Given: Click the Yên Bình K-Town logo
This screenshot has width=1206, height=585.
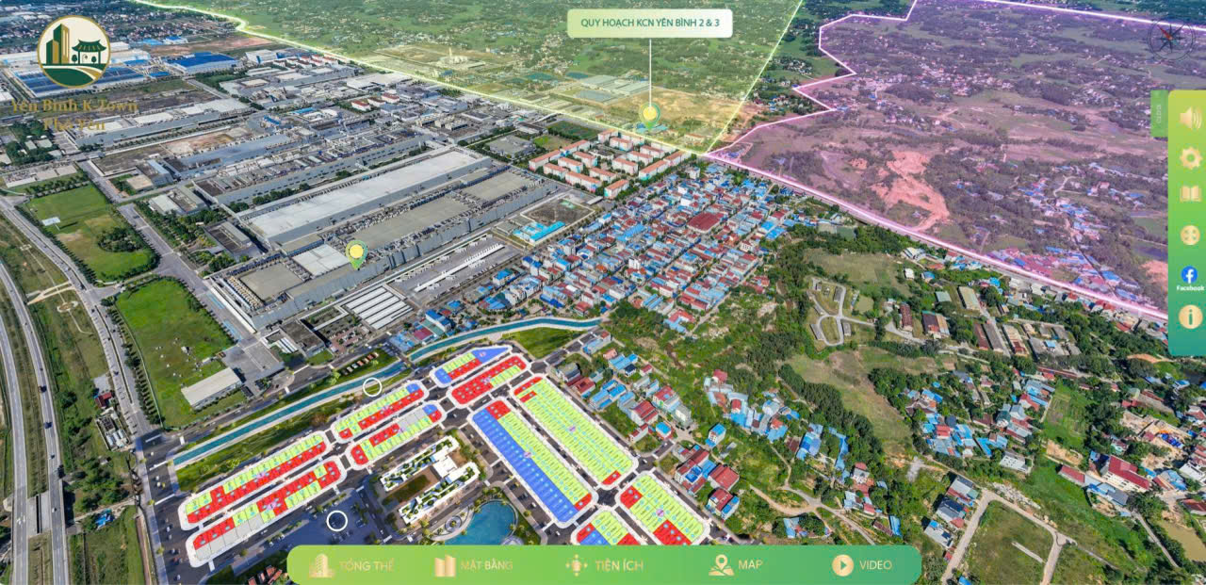Looking at the screenshot, I should 73,53.
